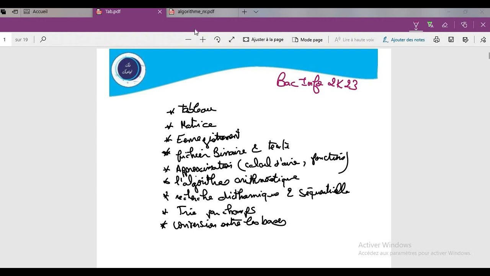Rotate the PDF page
This screenshot has width=490, height=276.
[x=217, y=39]
